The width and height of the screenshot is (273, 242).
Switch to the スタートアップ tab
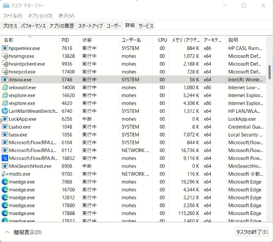(x=90, y=26)
